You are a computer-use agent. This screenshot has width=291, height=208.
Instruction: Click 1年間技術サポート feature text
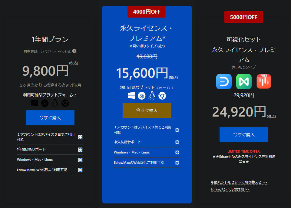31,149
